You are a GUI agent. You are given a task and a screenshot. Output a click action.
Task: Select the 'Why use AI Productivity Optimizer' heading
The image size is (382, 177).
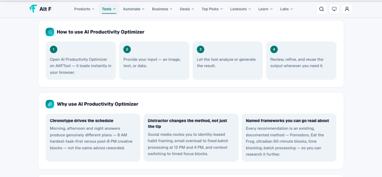click(x=97, y=104)
